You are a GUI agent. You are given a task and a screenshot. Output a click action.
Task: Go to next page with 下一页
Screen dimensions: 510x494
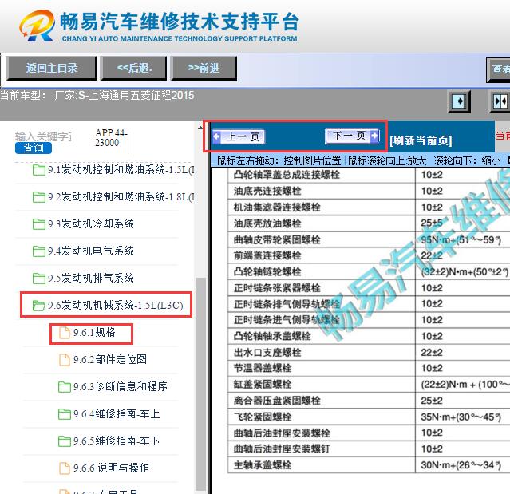[x=352, y=136]
